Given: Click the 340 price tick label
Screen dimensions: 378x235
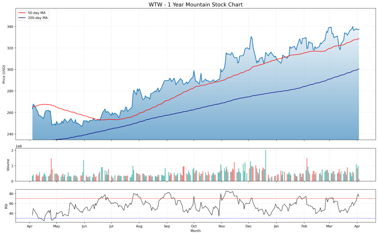Looking at the screenshot, I should click(x=10, y=26).
